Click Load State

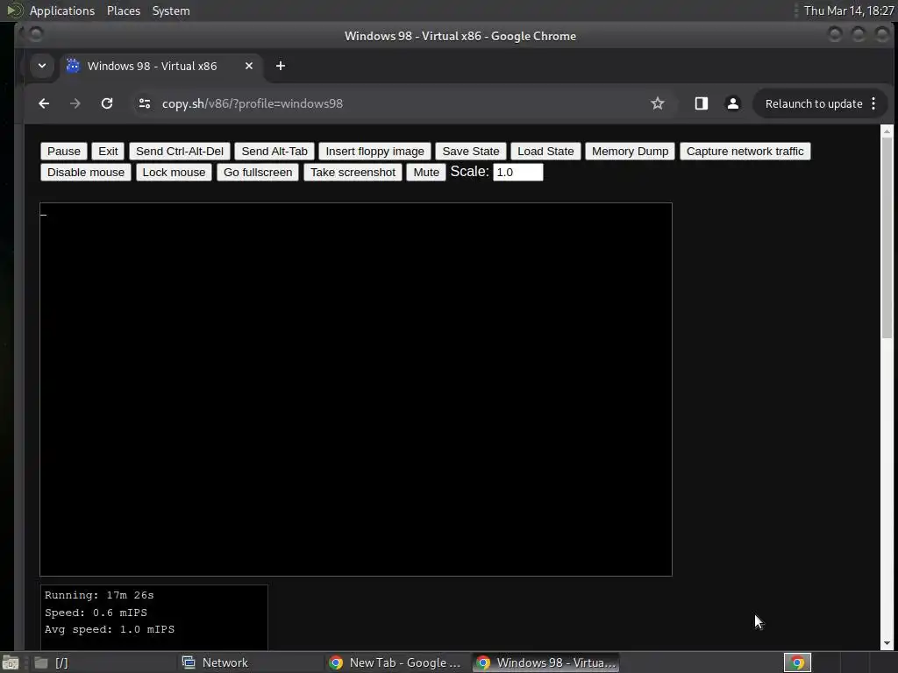click(x=545, y=151)
